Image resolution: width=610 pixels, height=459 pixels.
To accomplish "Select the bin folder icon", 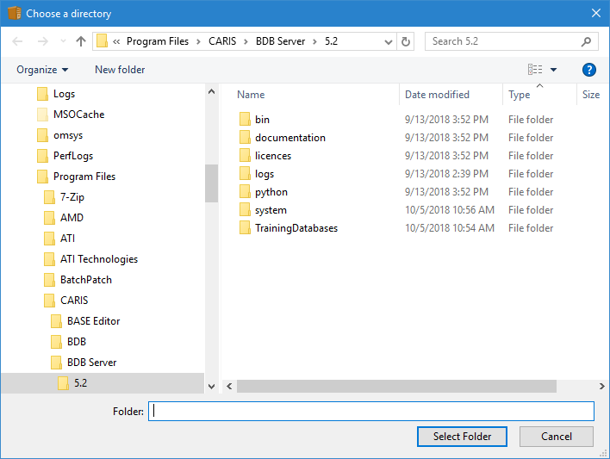I will pyautogui.click(x=245, y=120).
